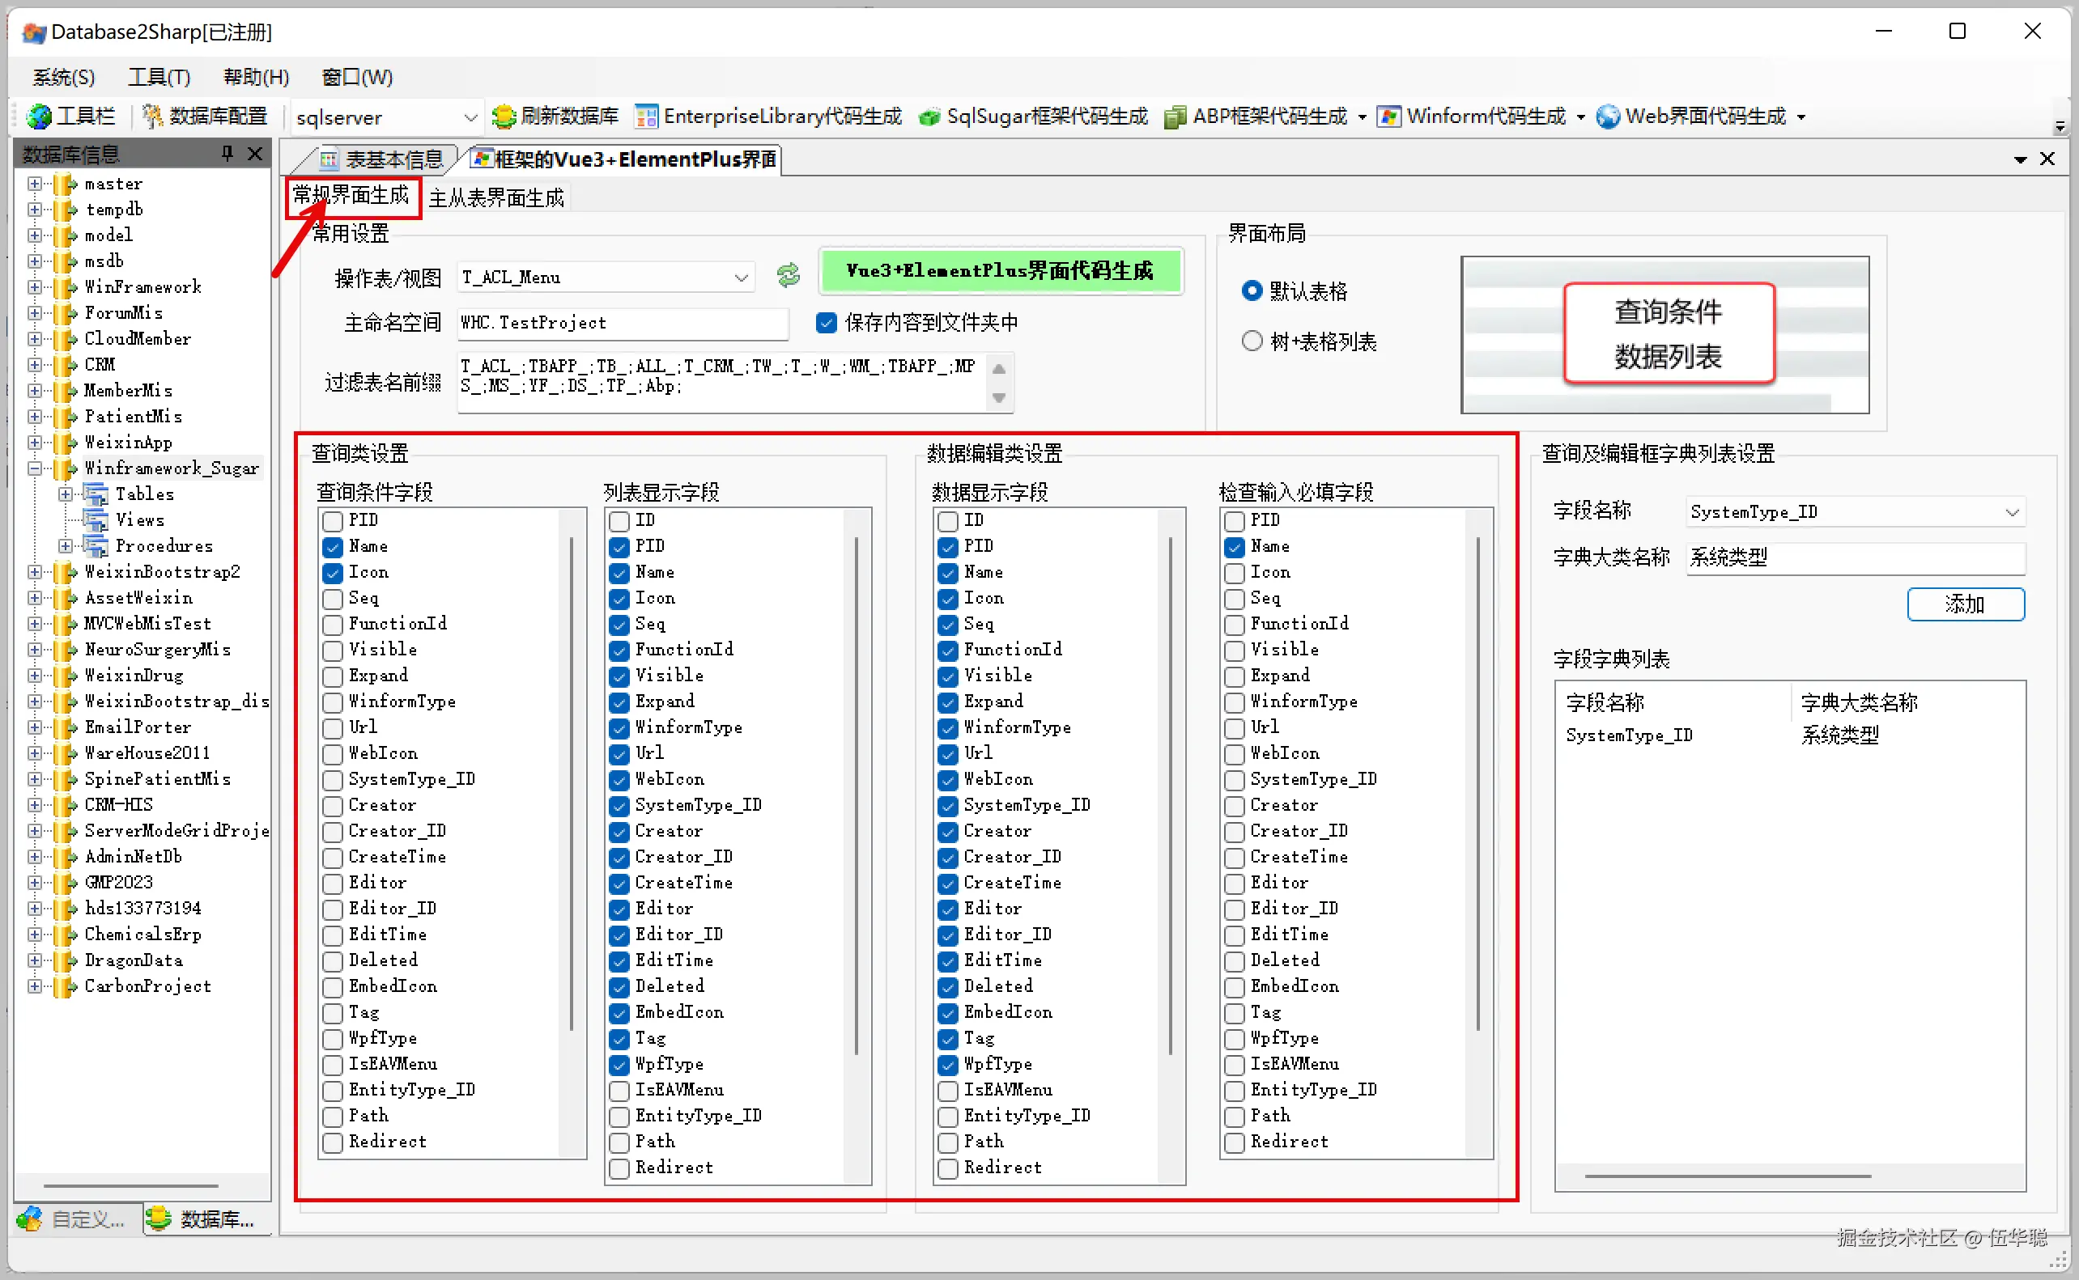Click the horizontal scrollbar in field dictionary list
2079x1280 pixels.
point(1728,1176)
